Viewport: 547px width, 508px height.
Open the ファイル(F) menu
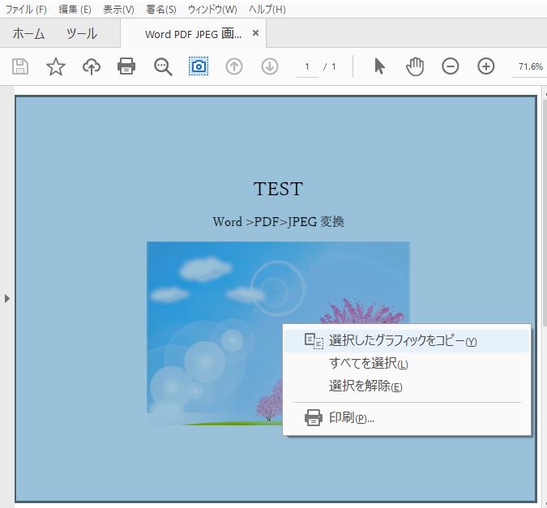tap(26, 10)
